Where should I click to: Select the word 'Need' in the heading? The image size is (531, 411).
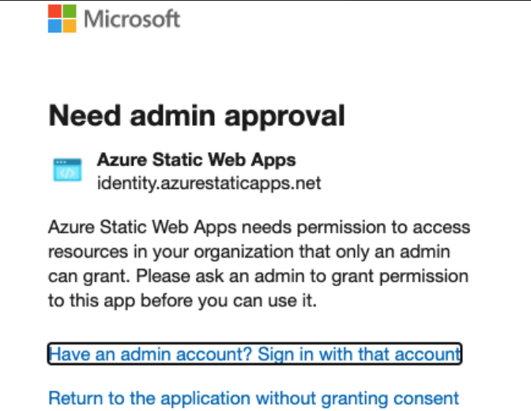(x=85, y=116)
